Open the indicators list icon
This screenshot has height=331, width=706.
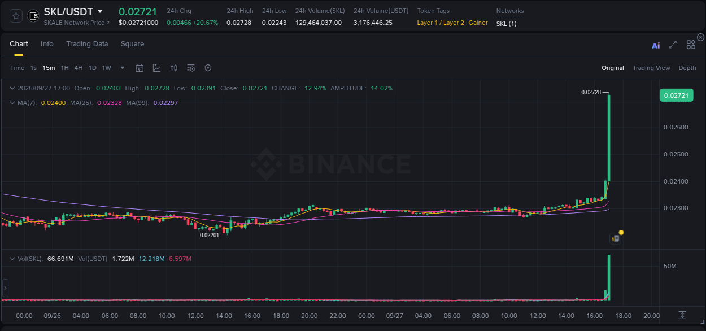click(191, 67)
